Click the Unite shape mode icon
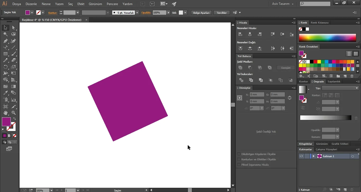 coord(240,68)
